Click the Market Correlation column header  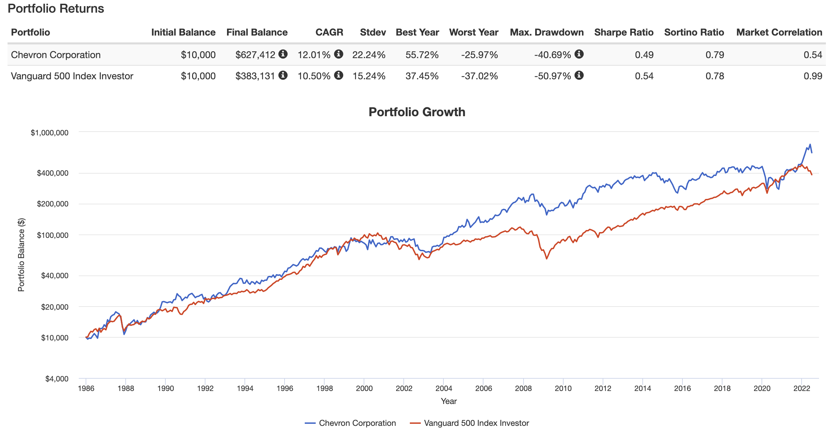coord(779,32)
